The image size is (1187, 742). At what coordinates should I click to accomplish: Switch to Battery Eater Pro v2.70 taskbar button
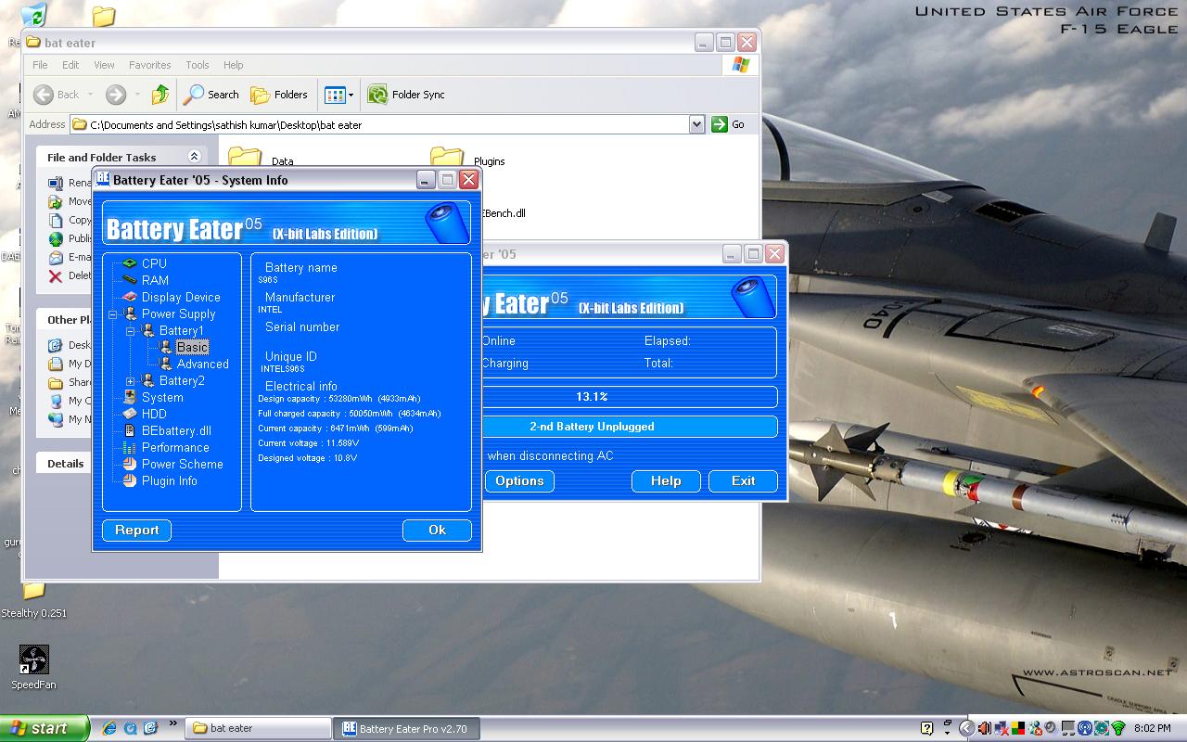pyautogui.click(x=408, y=728)
